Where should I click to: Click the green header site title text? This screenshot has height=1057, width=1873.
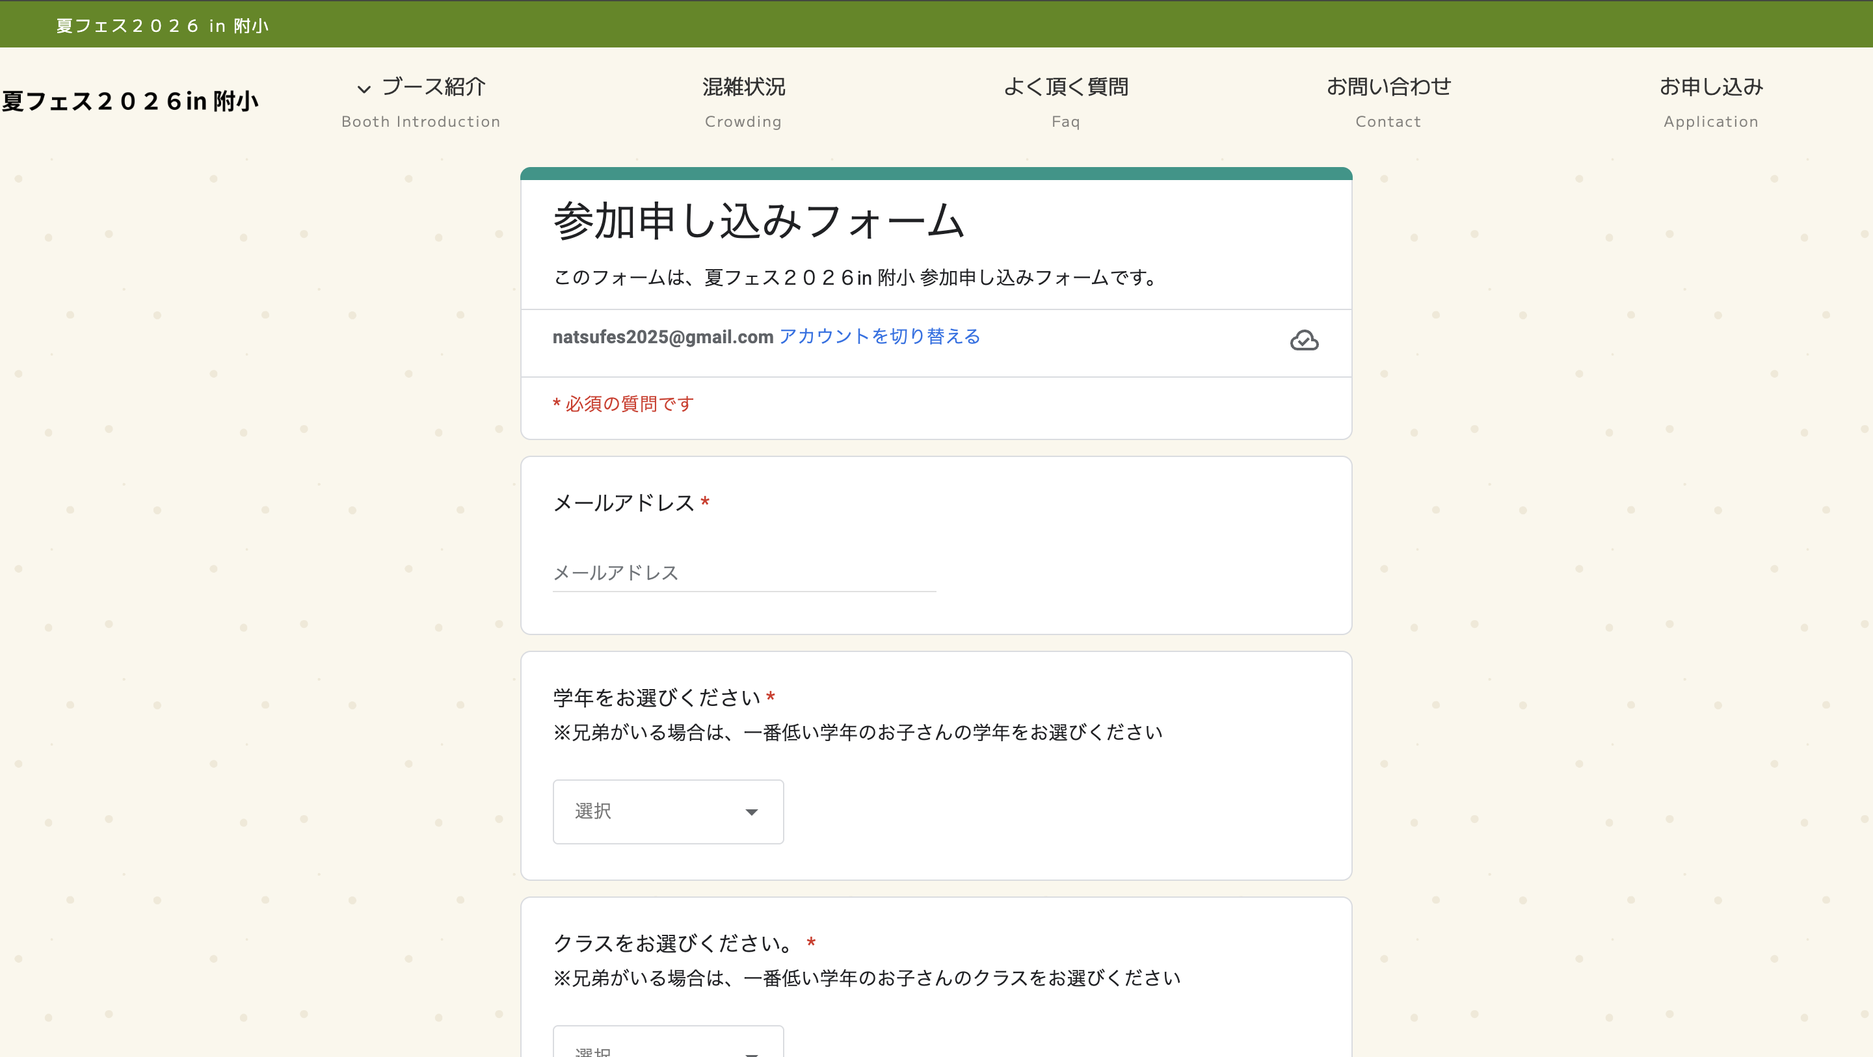pos(162,26)
